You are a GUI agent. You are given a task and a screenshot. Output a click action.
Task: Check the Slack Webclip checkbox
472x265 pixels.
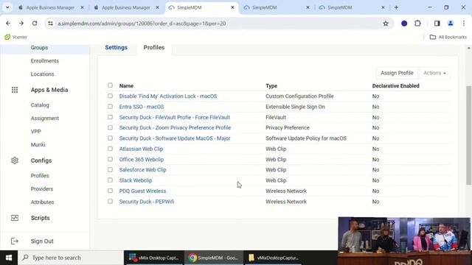(110, 180)
